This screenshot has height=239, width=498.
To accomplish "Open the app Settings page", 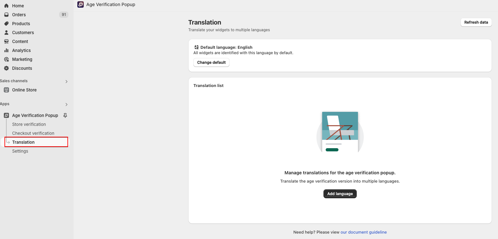I will tap(20, 151).
